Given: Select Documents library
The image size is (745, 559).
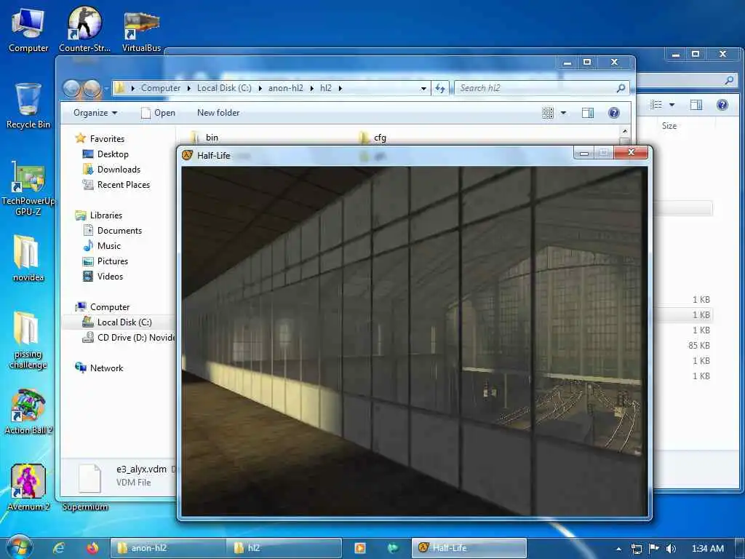Looking at the screenshot, I should [119, 231].
